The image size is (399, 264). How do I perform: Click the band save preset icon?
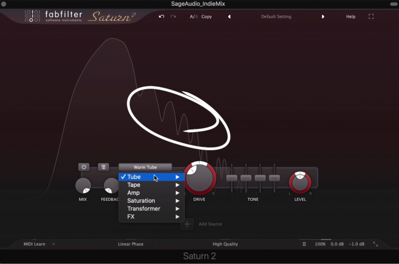103,167
